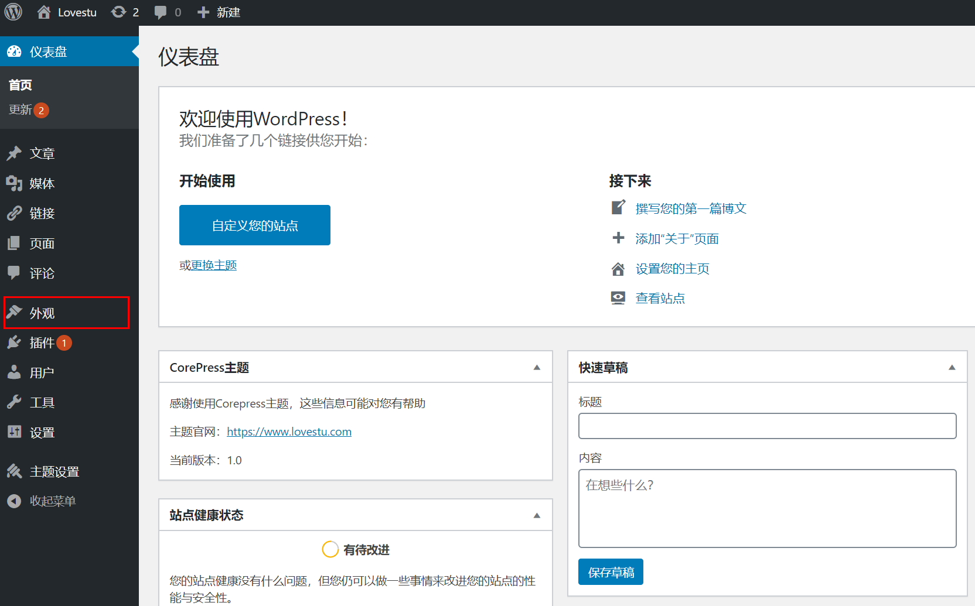Open the comments bubble icon in admin bar
Screen dimensions: 975x606
tap(160, 12)
